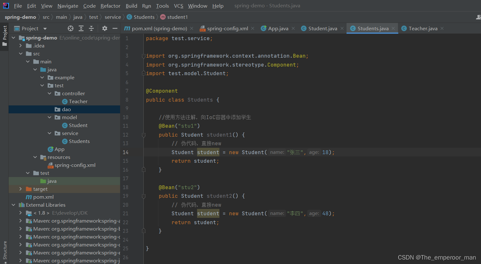Open the Project view dropdown arrow
This screenshot has width=481, height=264.
[x=45, y=29]
